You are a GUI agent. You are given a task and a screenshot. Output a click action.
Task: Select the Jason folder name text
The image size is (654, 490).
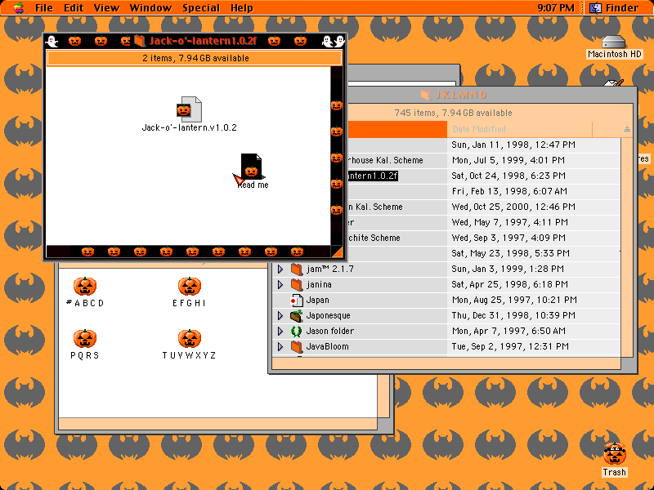(330, 332)
